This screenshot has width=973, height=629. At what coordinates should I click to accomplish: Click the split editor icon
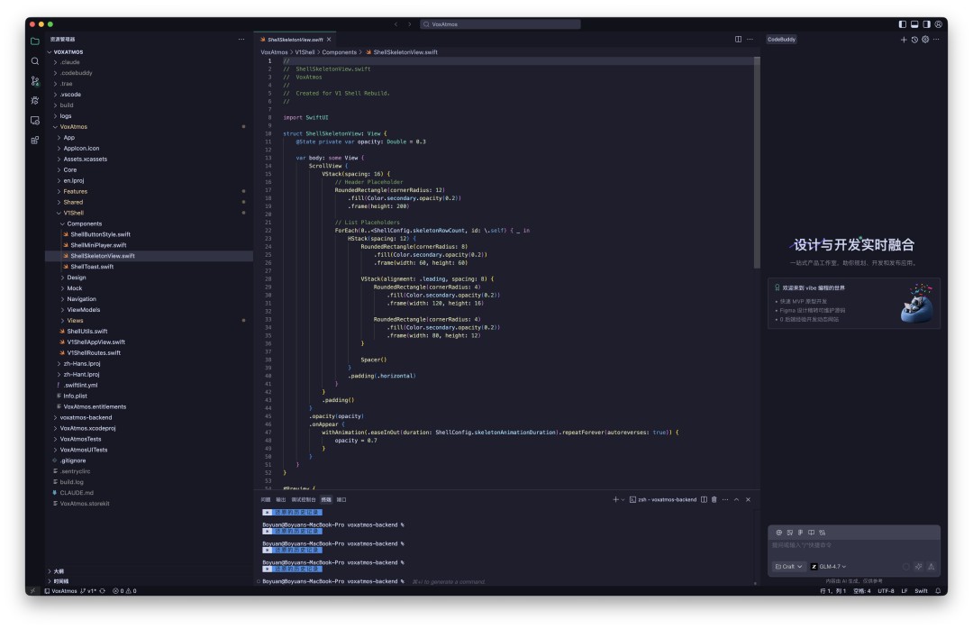pos(739,40)
